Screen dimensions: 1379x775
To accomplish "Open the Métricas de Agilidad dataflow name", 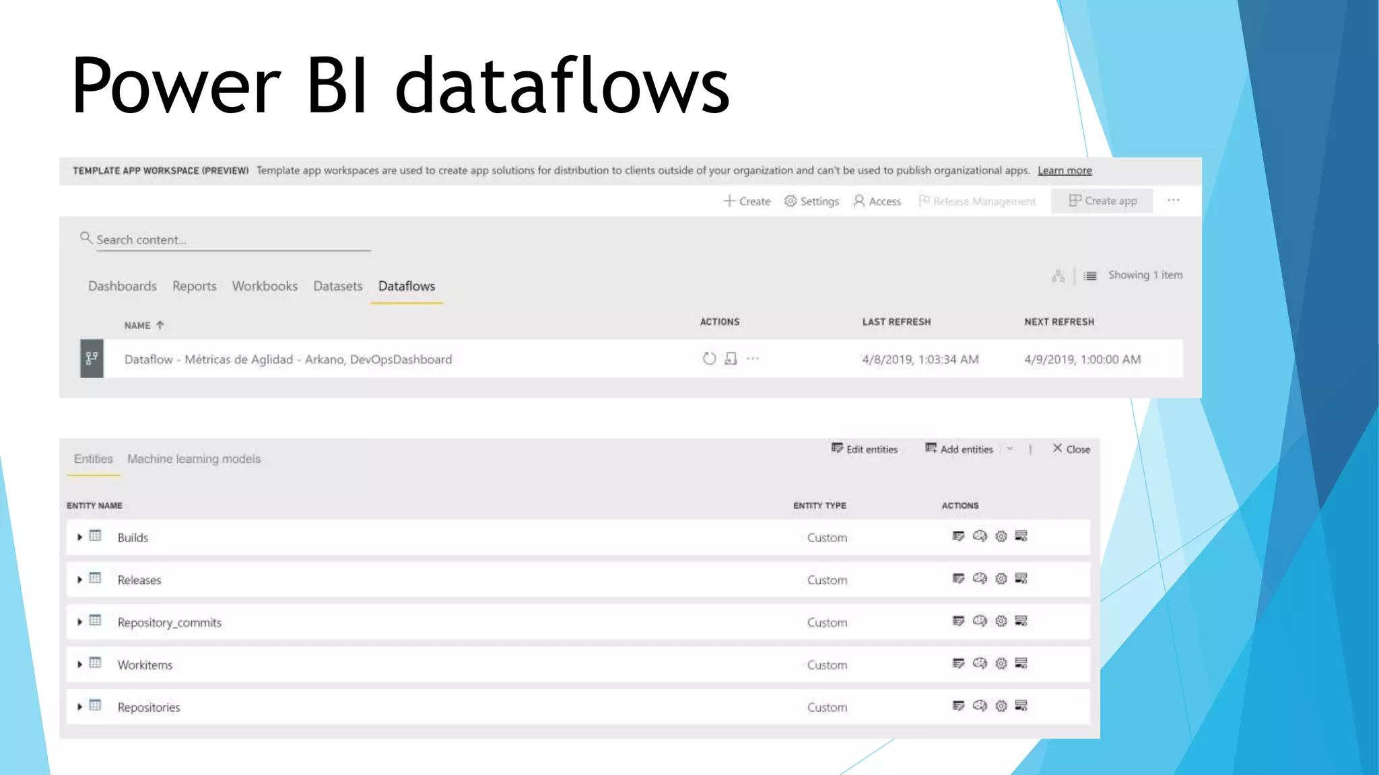I will (288, 359).
